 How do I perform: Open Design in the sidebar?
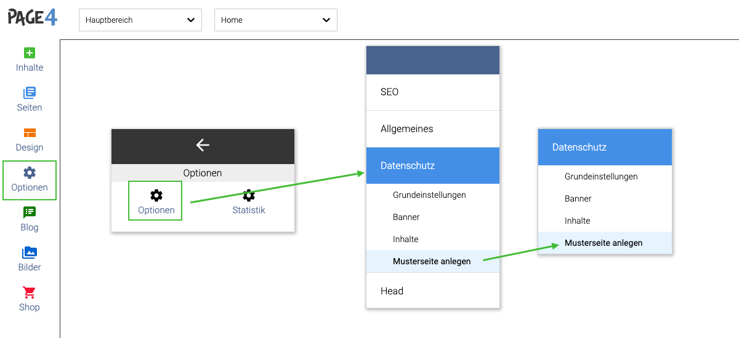point(30,140)
